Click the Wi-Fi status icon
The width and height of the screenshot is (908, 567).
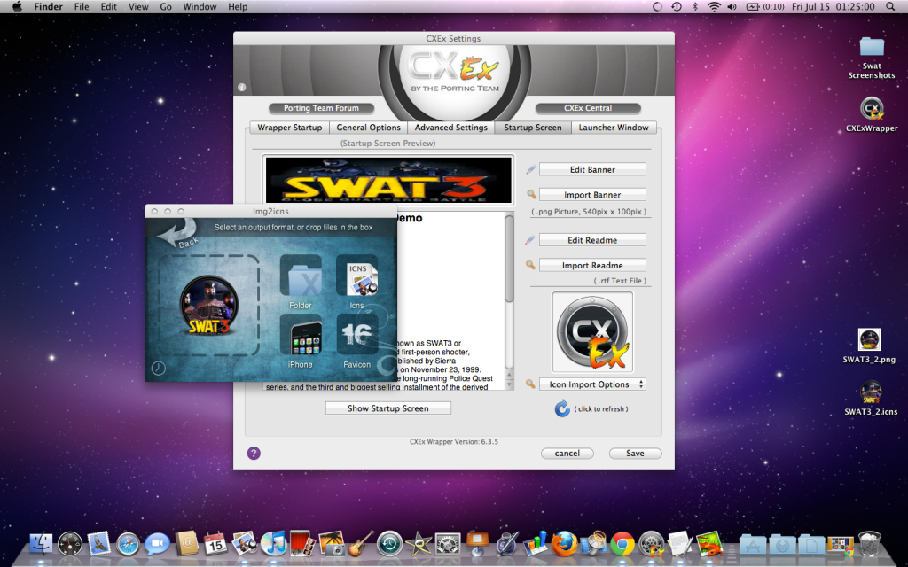pos(714,7)
